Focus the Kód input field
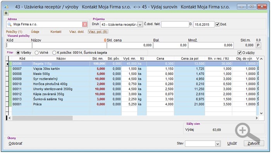This screenshot has width=271, height=153. (19, 45)
